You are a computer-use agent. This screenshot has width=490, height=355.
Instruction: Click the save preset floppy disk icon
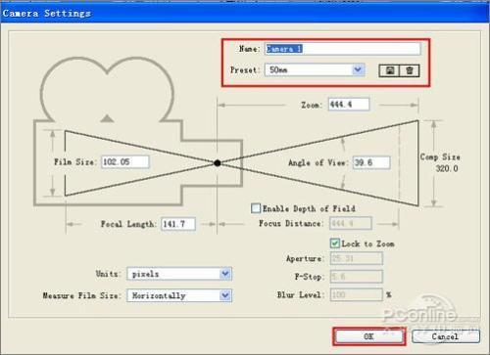tap(389, 70)
